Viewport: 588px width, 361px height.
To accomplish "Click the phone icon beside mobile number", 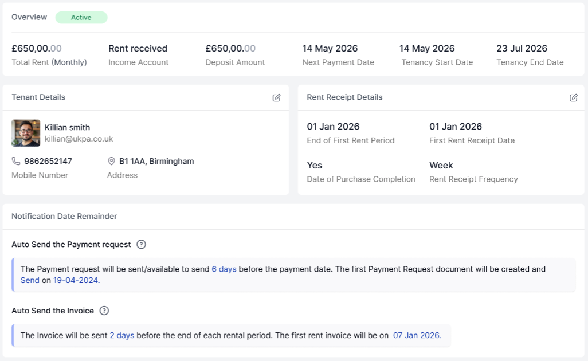I will coord(16,162).
